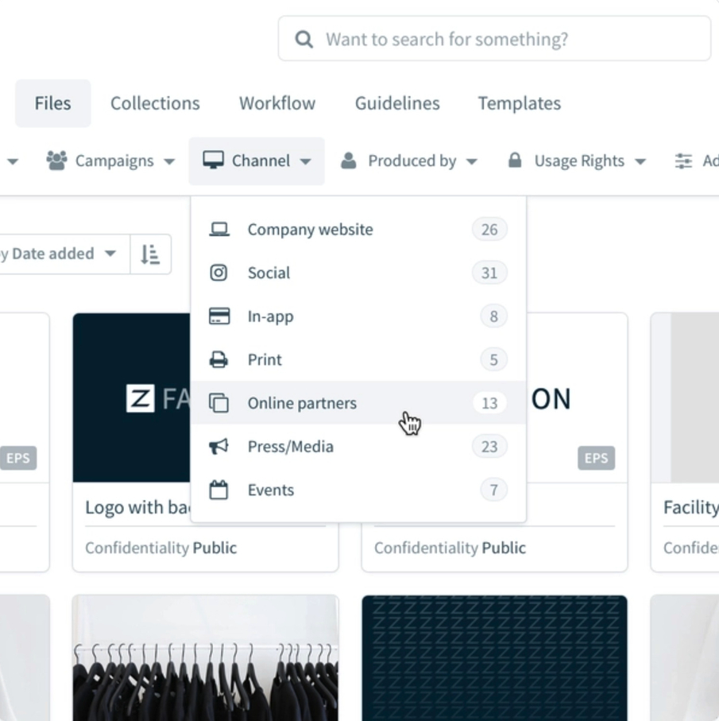Viewport: 719px width, 721px height.
Task: Click the 31 count badge for Social
Action: point(489,273)
